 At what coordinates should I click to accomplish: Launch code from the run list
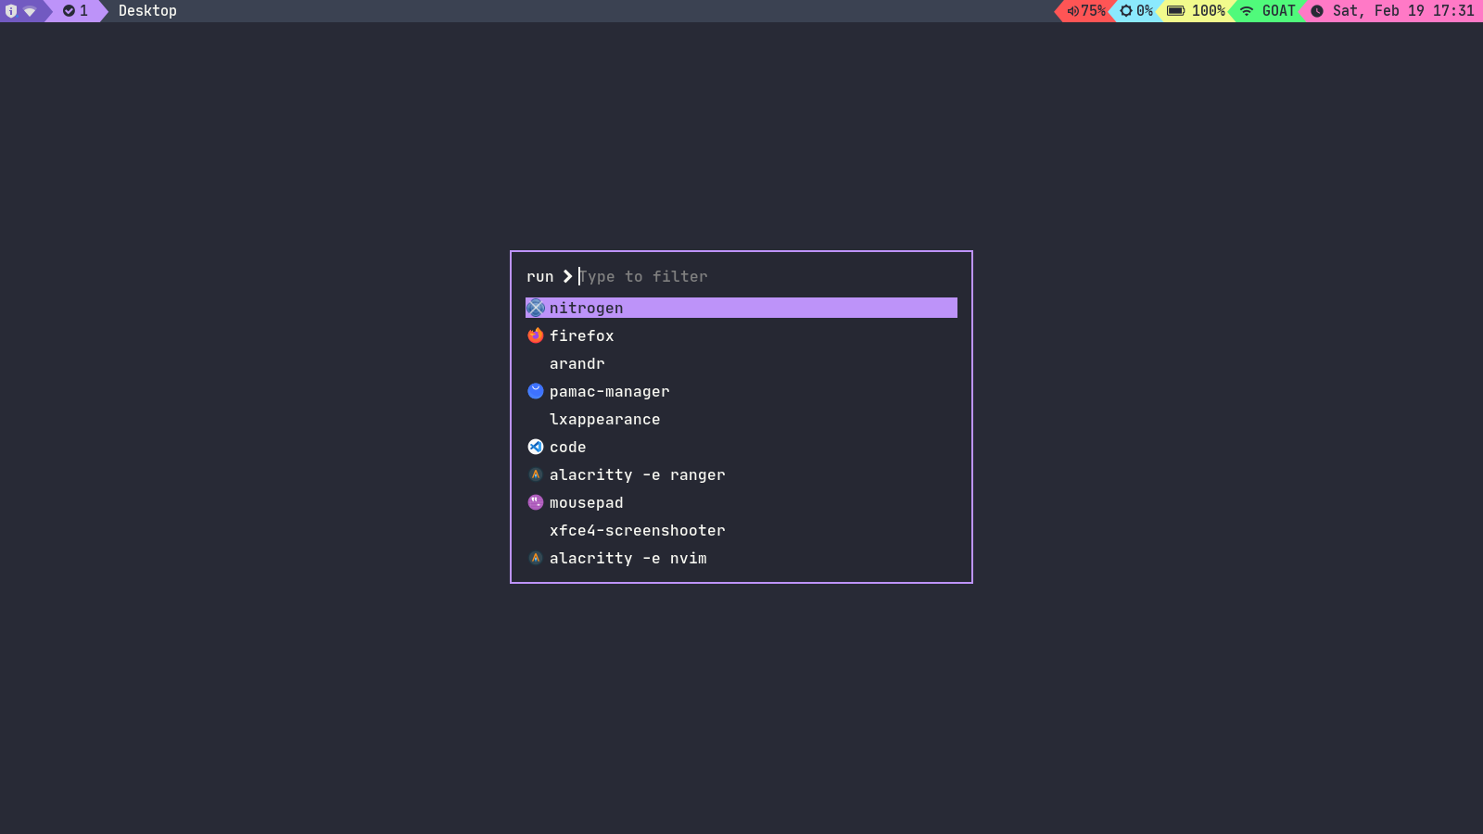[x=741, y=447]
